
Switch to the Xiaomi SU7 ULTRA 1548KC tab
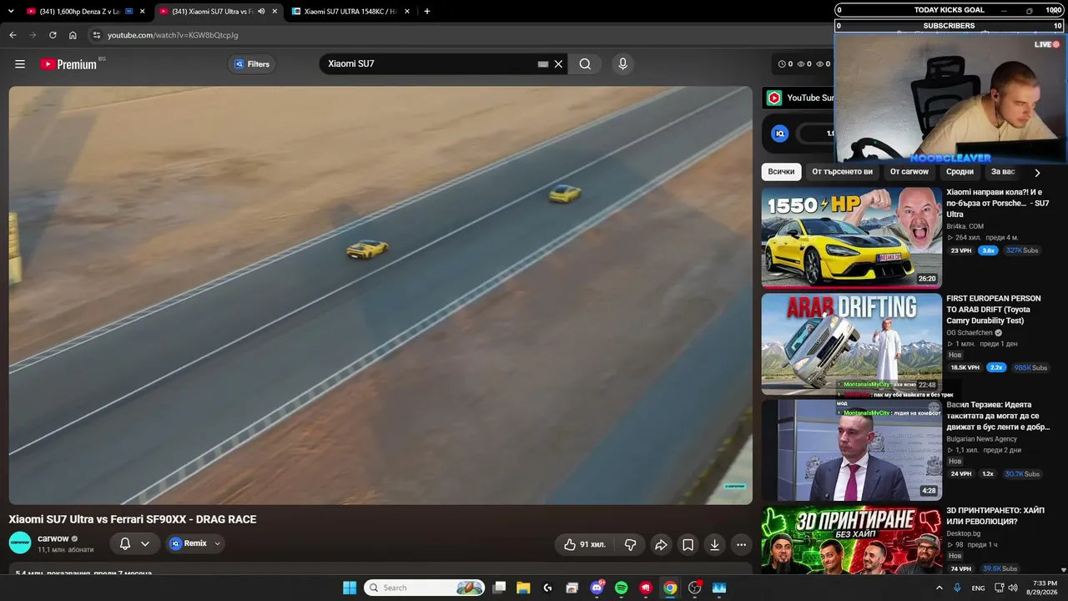pyautogui.click(x=350, y=12)
